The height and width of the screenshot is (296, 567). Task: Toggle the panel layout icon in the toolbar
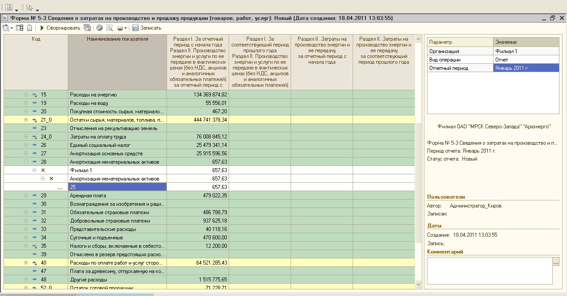tap(19, 28)
